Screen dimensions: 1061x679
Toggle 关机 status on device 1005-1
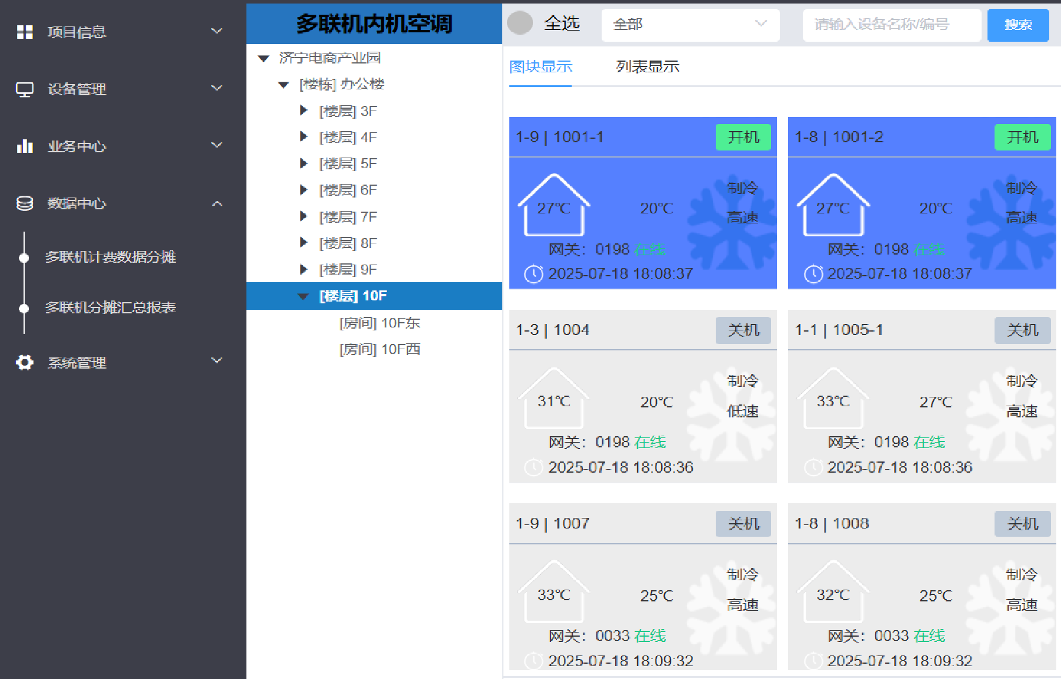coord(1023,330)
